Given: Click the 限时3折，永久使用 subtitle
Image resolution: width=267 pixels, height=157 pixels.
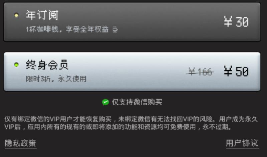Looking at the screenshot, I should click(x=56, y=79).
